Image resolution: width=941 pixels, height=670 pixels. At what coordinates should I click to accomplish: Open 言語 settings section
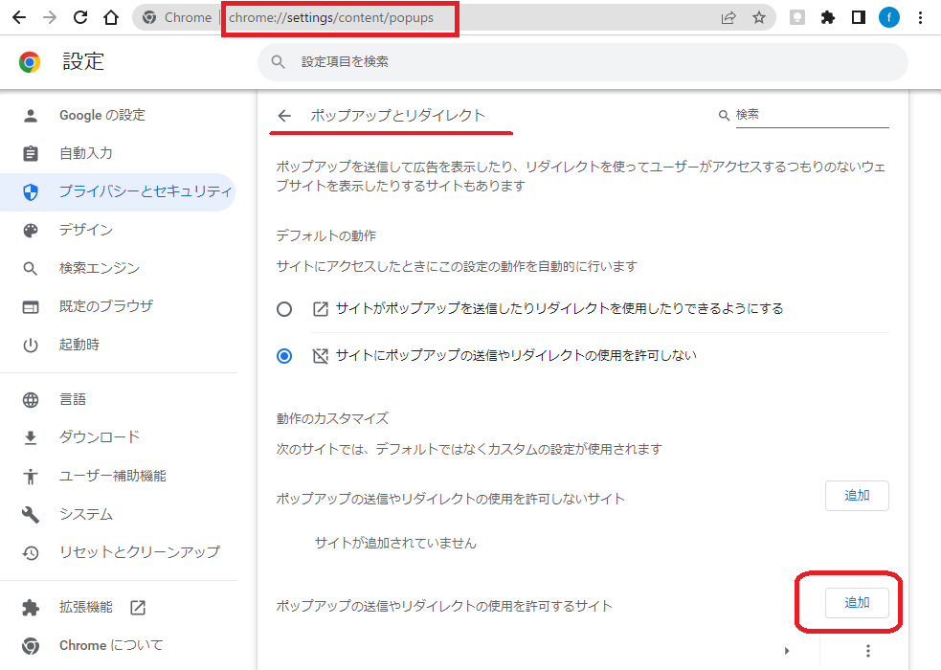(x=73, y=399)
